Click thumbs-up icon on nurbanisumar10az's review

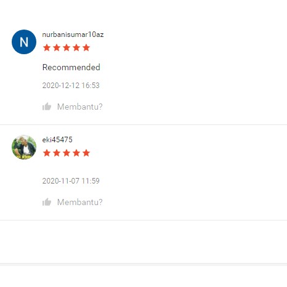click(x=47, y=107)
